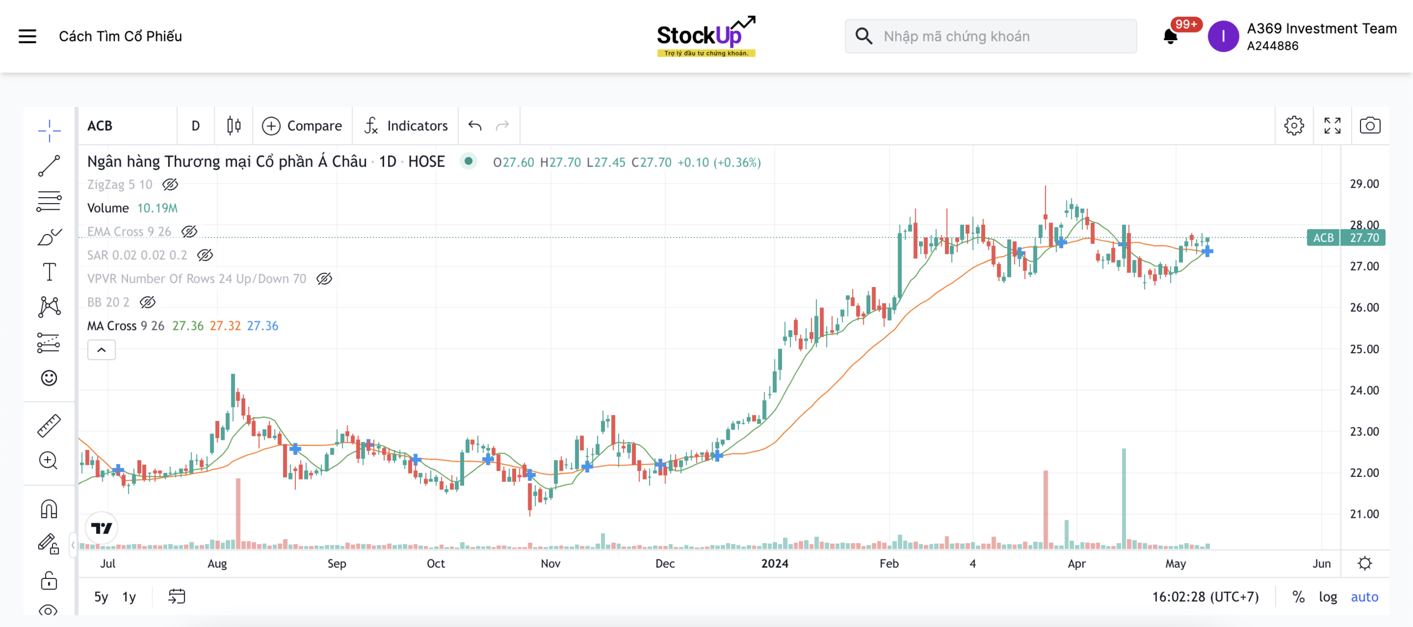Open the D interval selector
The image size is (1413, 627).
pos(195,126)
